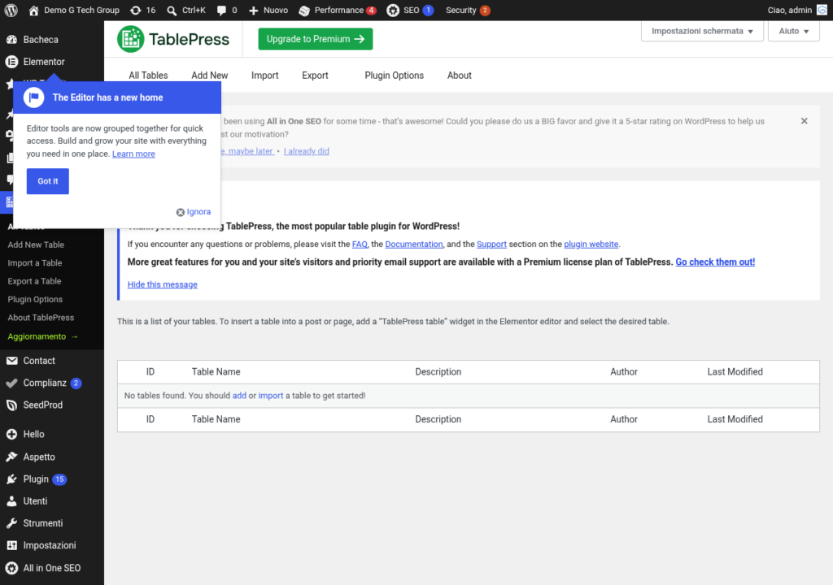Open the Documentation link
833x585 pixels.
[x=414, y=245]
